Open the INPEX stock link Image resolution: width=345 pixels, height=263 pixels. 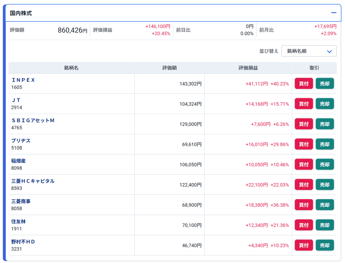23,80
